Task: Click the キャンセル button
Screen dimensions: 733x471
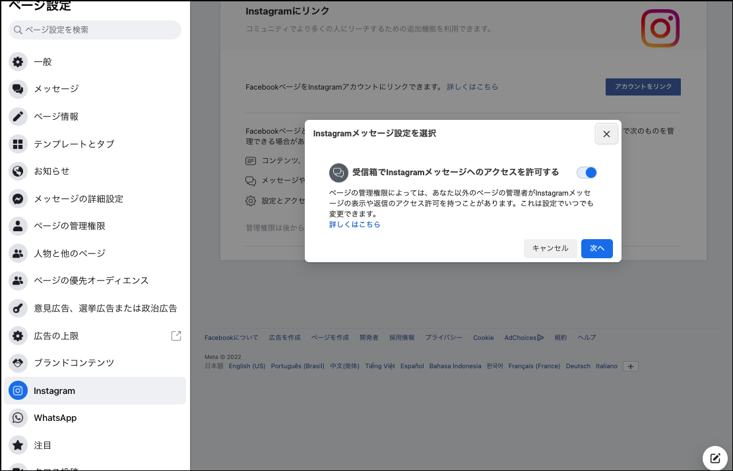Action: (x=550, y=248)
